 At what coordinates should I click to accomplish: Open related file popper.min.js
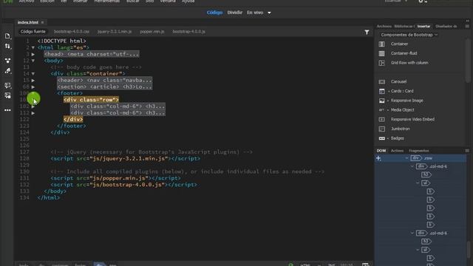[x=152, y=31]
